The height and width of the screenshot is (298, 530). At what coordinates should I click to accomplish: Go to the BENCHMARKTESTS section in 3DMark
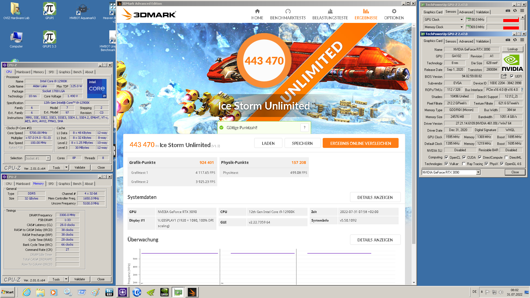pyautogui.click(x=288, y=14)
